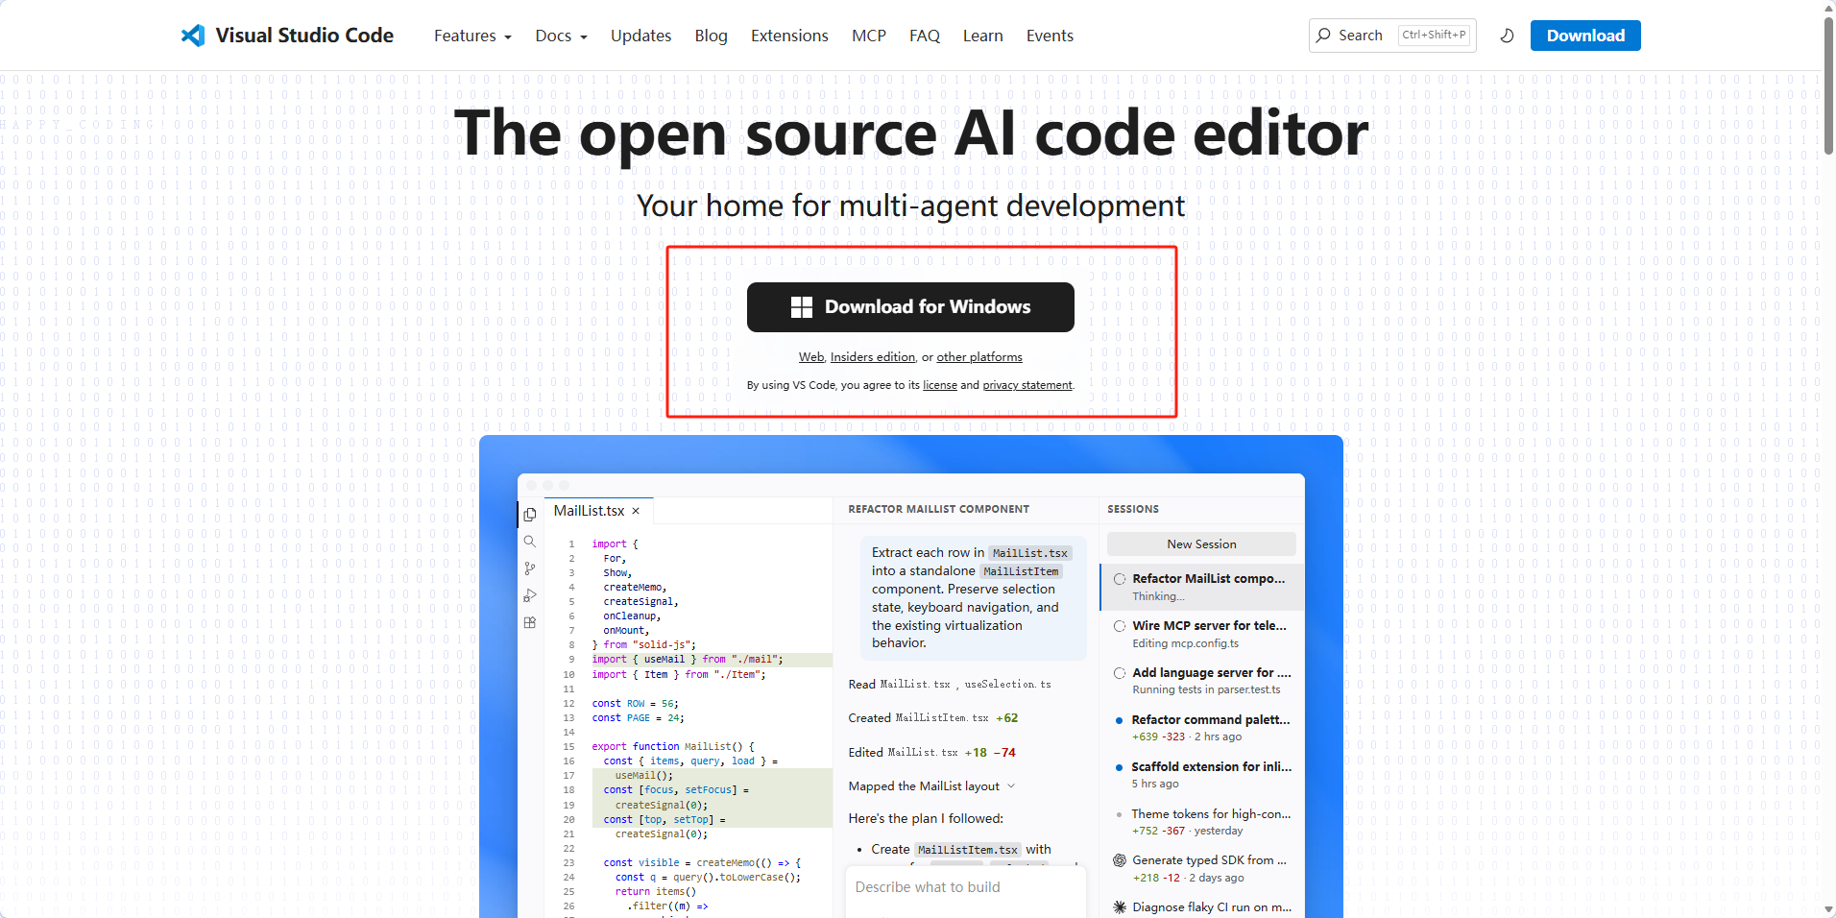Expand the Features dropdown menu
The height and width of the screenshot is (918, 1836).
[472, 36]
